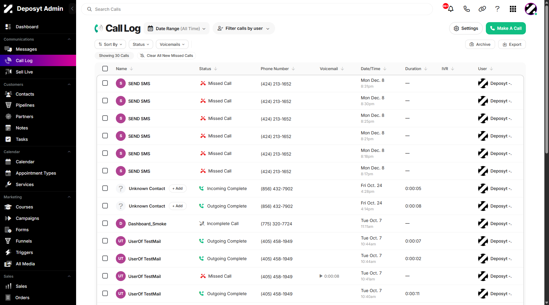Open the Voicemails filter dropdown
Image resolution: width=549 pixels, height=305 pixels.
coord(172,44)
